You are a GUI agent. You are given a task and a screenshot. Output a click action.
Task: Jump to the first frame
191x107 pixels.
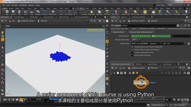[x=5, y=100]
